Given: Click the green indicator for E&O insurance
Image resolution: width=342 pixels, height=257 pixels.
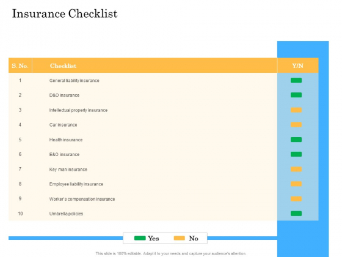Looking at the screenshot, I should click(296, 154).
